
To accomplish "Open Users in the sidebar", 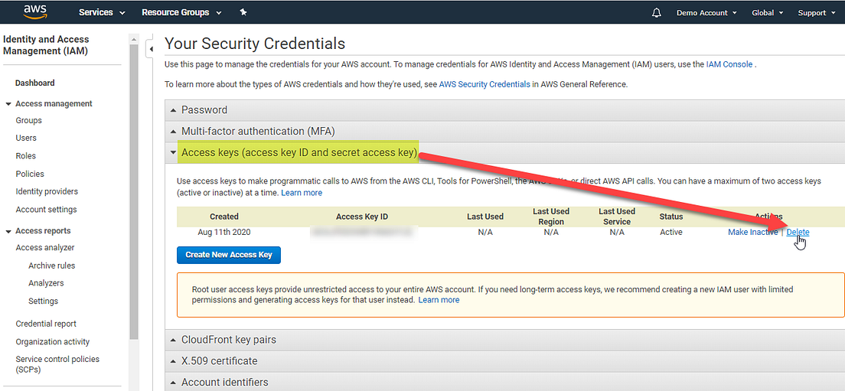I will [x=26, y=138].
